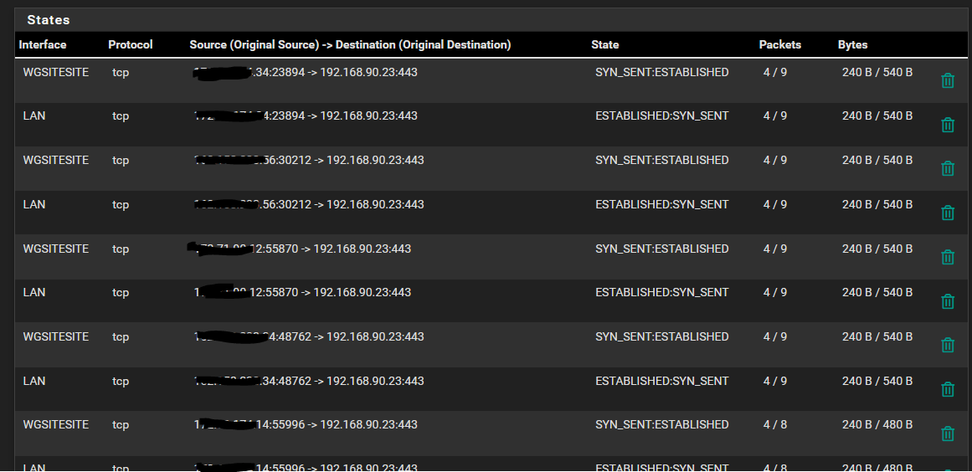Select the WGSITESITE interface cell in the first row
The height and width of the screenshot is (472, 972).
[56, 73]
